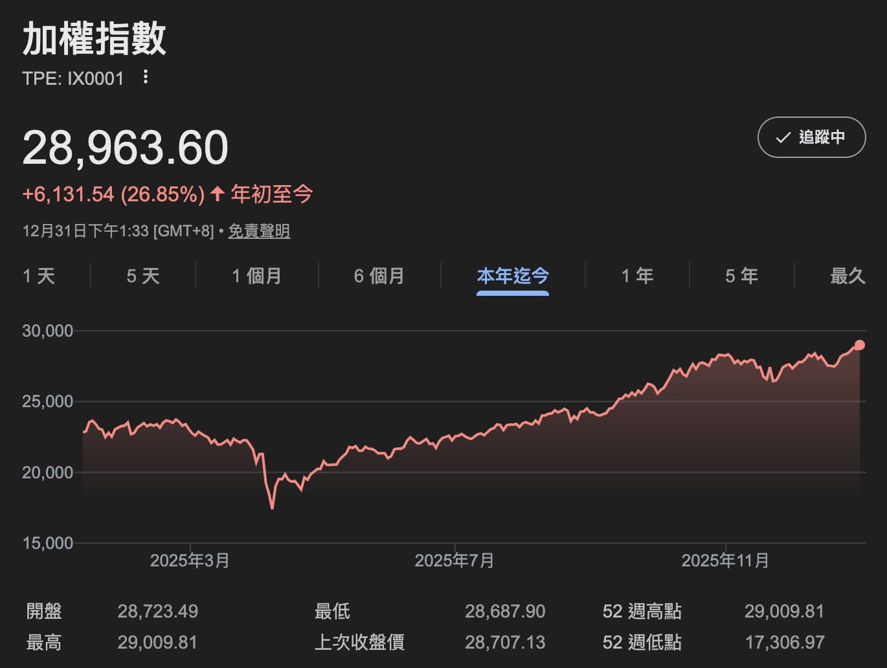Screen dimensions: 887x668
Task: Click the up arrow icon beside 年初至今
Action: (x=218, y=194)
